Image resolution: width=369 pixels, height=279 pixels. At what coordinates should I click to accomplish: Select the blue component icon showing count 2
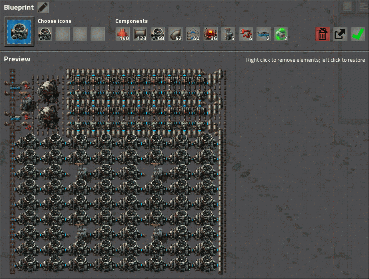(x=263, y=34)
